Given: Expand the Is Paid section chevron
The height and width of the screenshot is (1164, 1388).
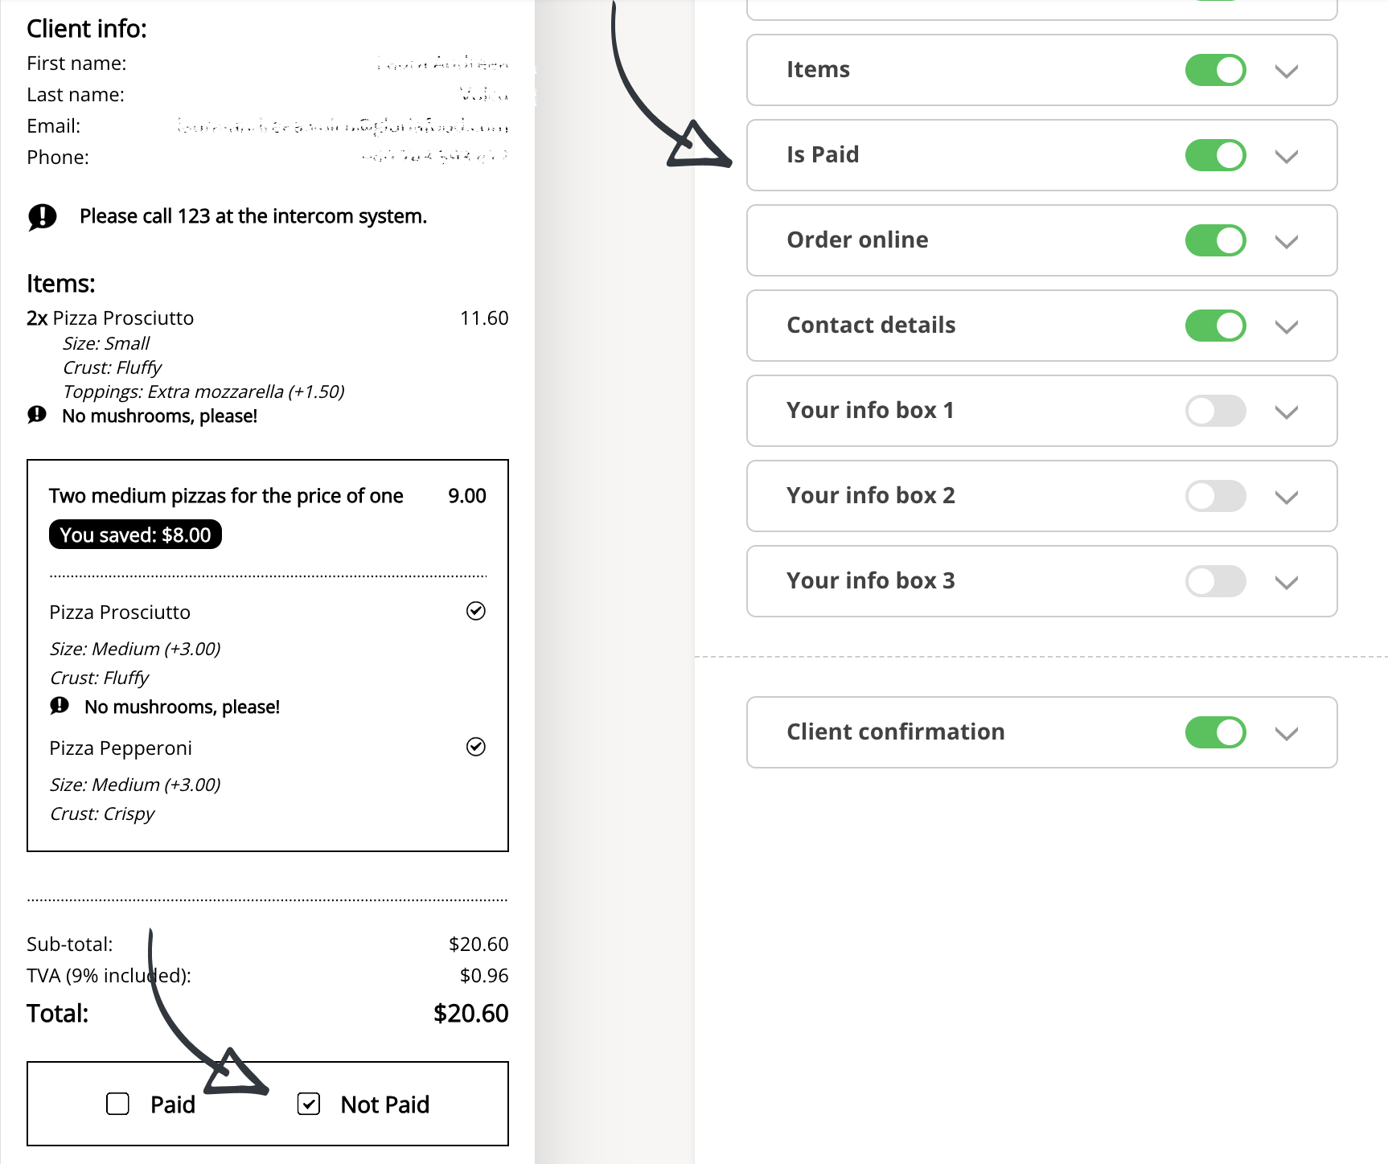Looking at the screenshot, I should pyautogui.click(x=1287, y=157).
